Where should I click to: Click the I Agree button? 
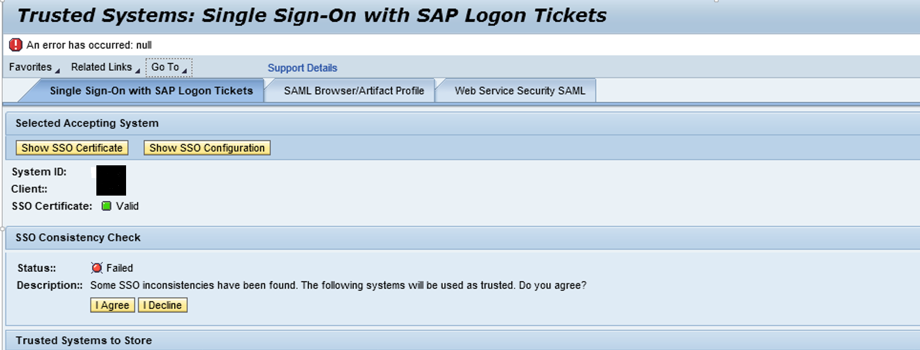(x=113, y=305)
